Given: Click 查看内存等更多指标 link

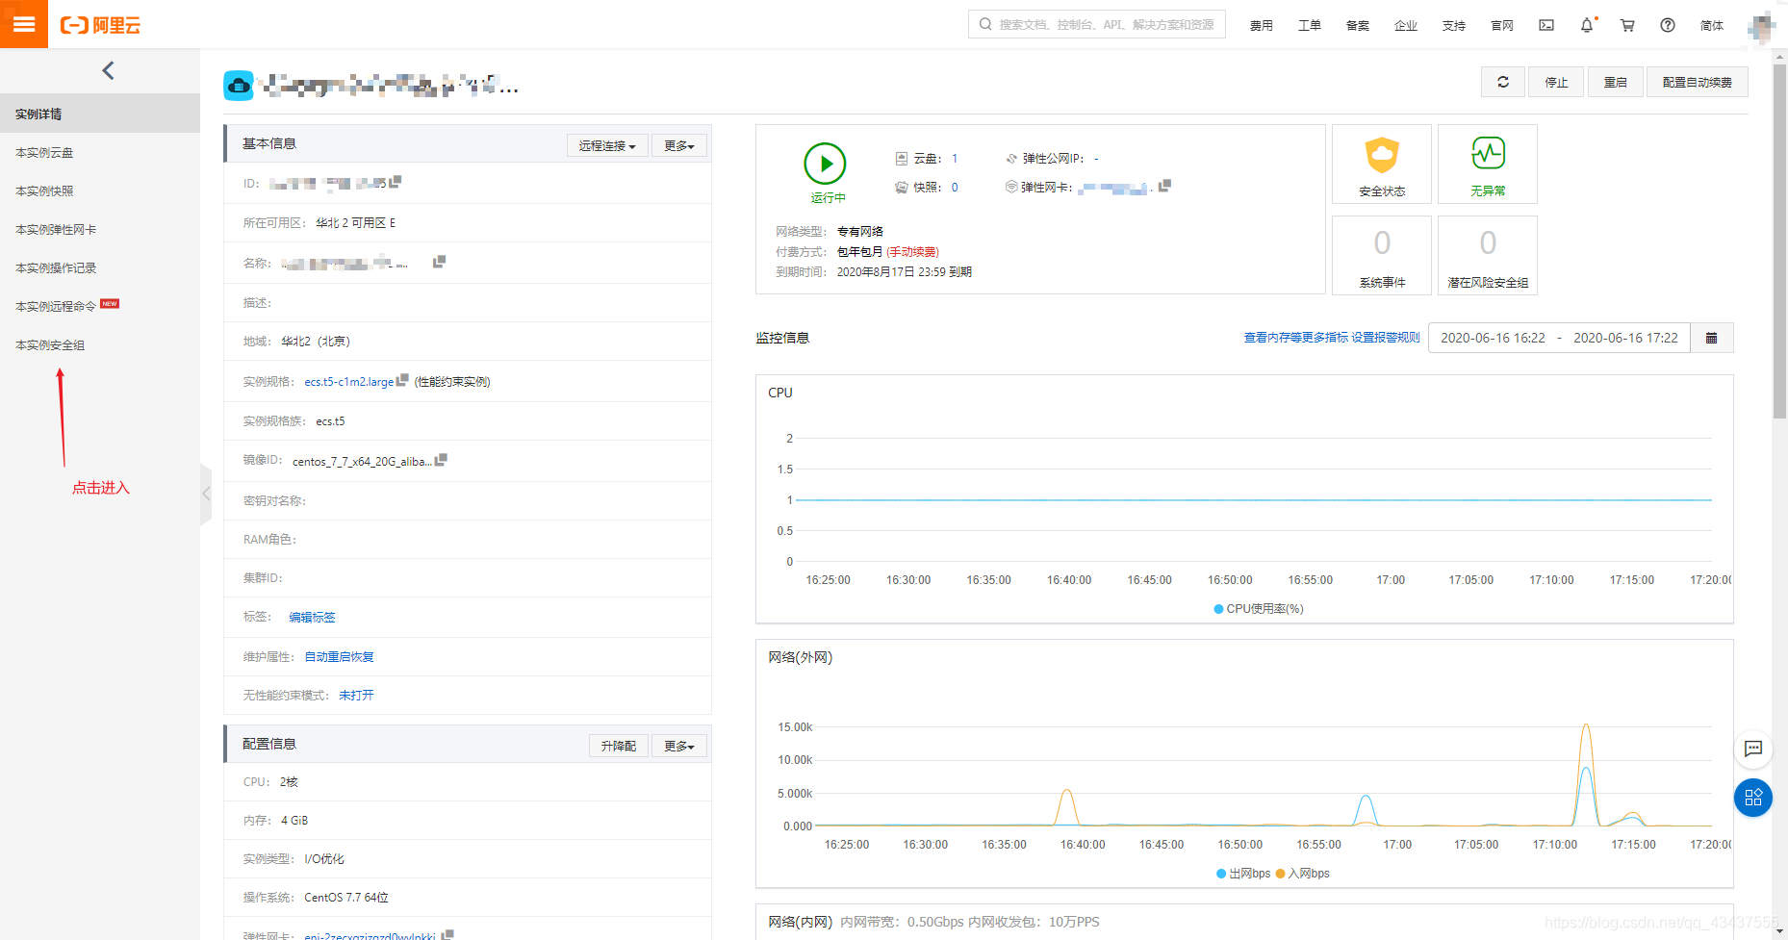Looking at the screenshot, I should pyautogui.click(x=1295, y=338).
